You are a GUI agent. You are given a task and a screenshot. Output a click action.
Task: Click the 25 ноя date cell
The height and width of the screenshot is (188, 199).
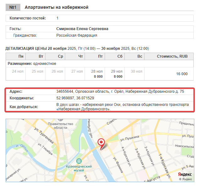click(x=35, y=74)
